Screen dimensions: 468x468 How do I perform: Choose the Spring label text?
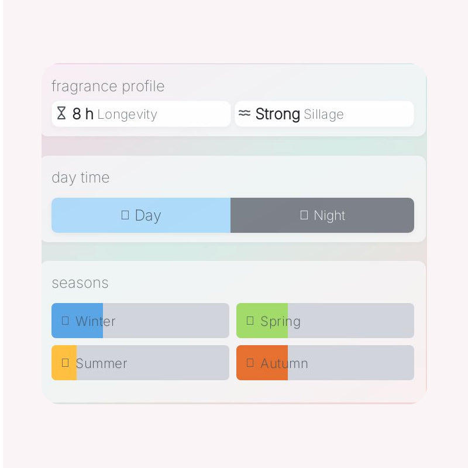pos(280,321)
